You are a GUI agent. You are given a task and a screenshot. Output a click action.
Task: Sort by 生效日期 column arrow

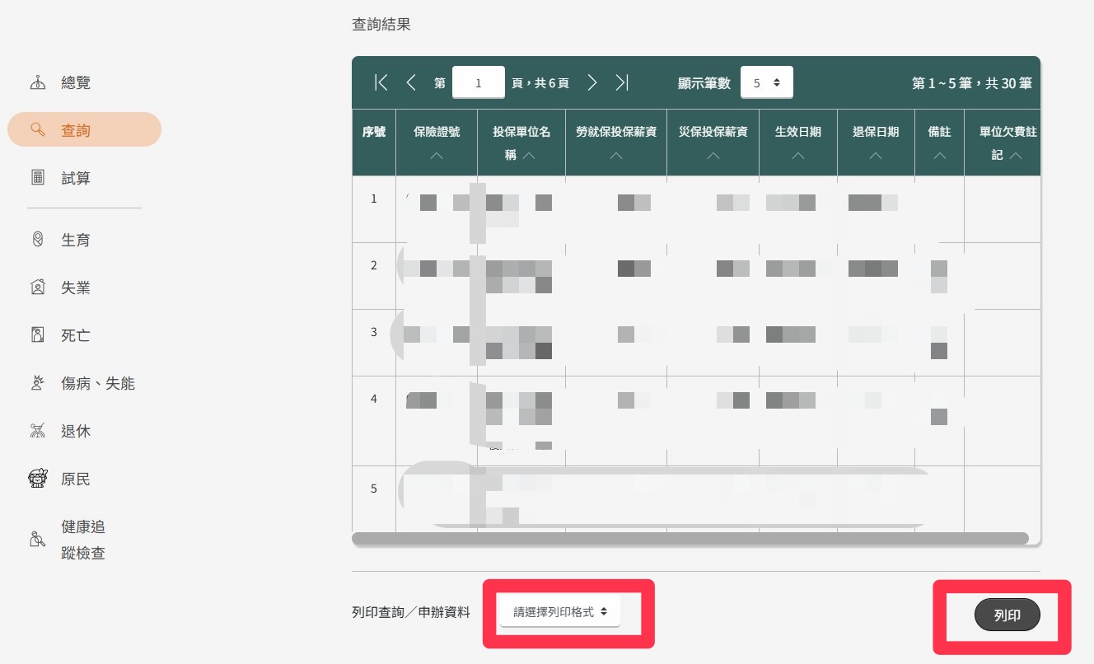pos(797,156)
